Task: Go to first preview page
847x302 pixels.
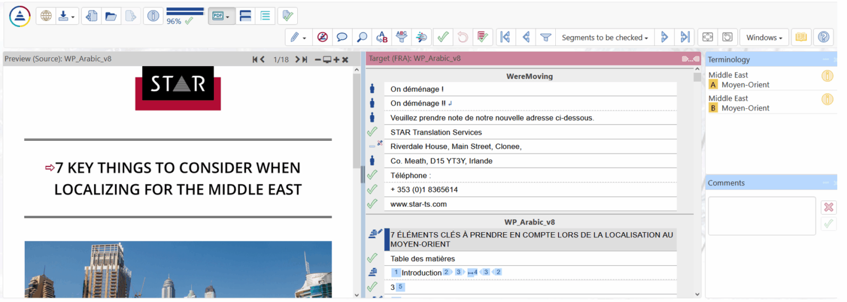Action: pyautogui.click(x=255, y=59)
